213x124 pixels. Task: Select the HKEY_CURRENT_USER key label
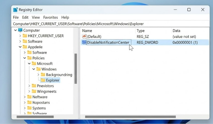tap(46, 36)
